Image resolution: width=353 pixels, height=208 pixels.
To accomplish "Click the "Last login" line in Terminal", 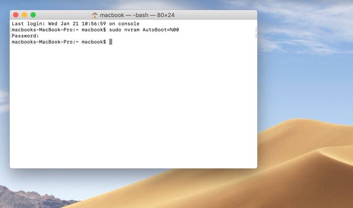I will coord(75,23).
